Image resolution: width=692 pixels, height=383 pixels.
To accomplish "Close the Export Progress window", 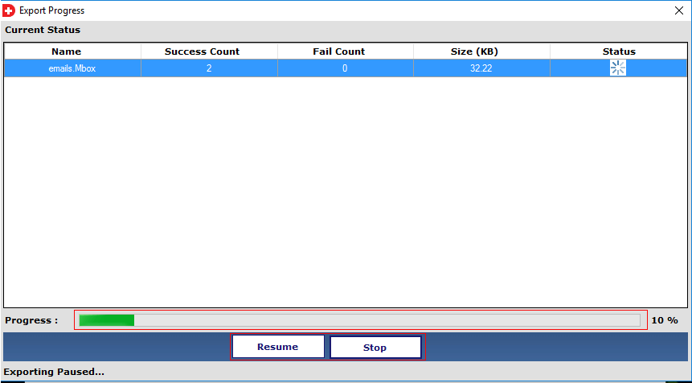I will tap(678, 10).
